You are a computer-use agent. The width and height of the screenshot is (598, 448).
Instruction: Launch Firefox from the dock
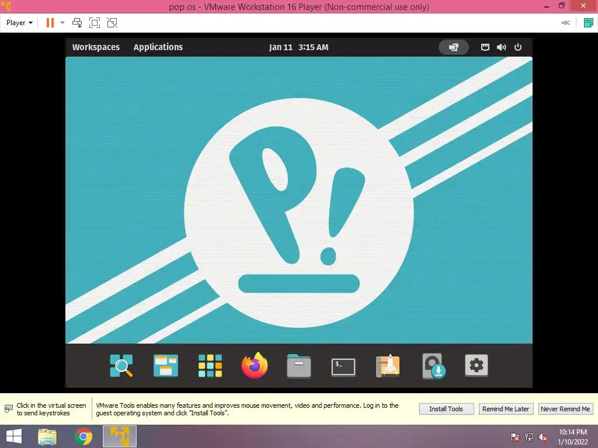(255, 365)
